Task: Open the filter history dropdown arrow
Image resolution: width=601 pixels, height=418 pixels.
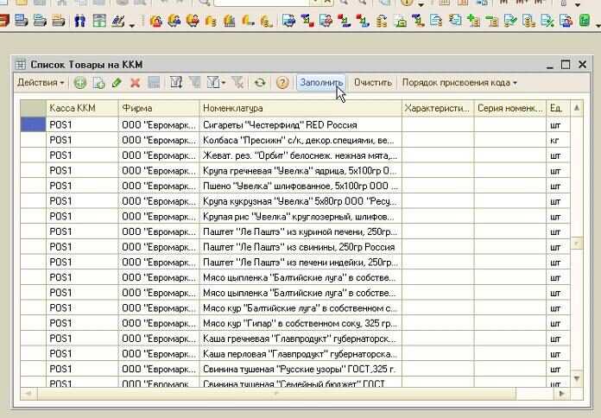Action: tap(223, 83)
